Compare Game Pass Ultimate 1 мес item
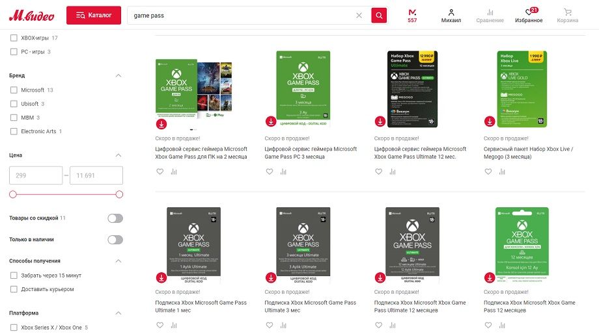Image resolution: width=599 pixels, height=334 pixels. coord(174,326)
